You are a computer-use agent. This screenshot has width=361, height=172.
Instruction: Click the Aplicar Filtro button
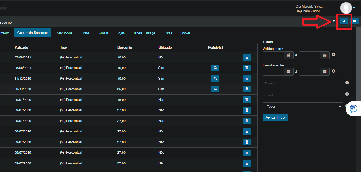275,117
